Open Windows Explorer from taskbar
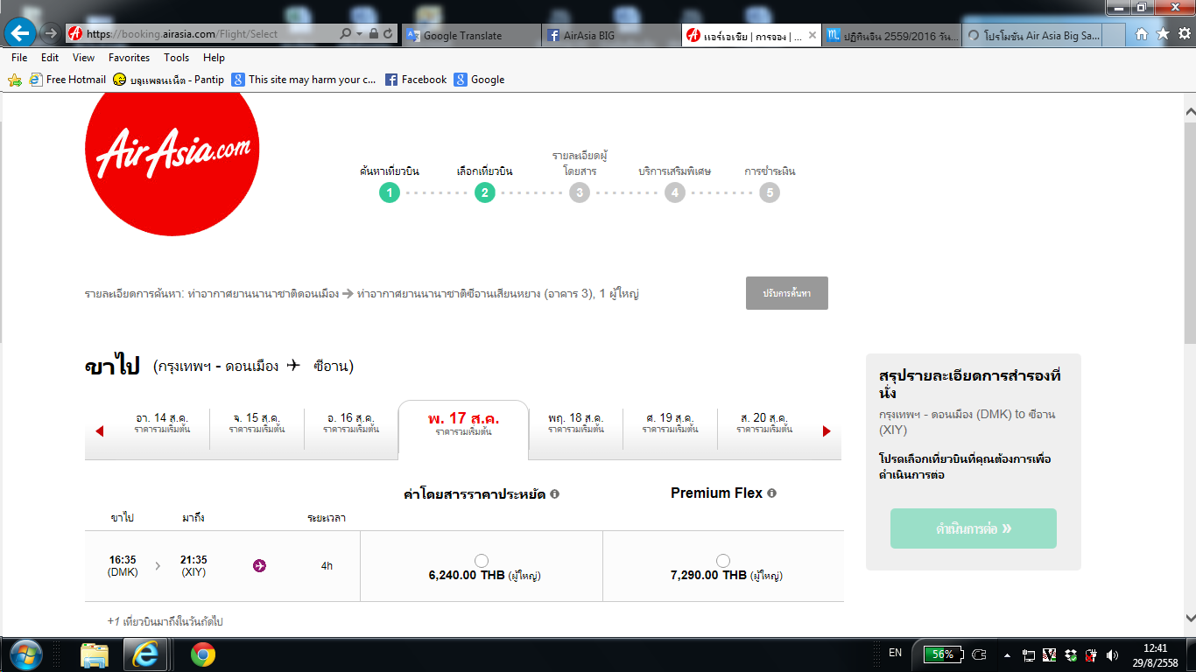This screenshot has height=672, width=1196. click(95, 654)
